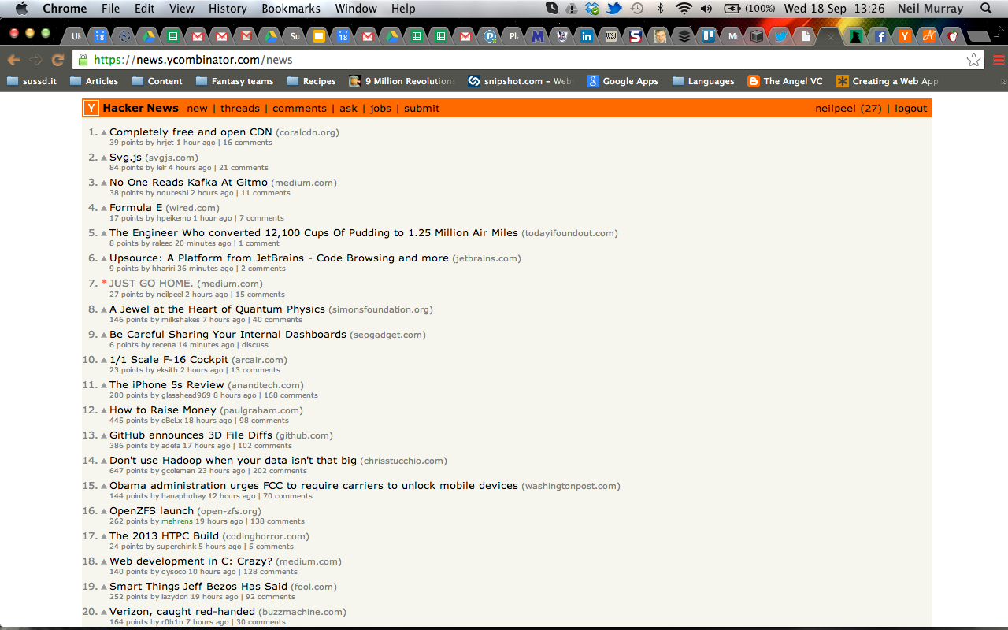Focus the address bar showing news.ycombinator.com
This screenshot has height=630, width=1008.
pyautogui.click(x=528, y=60)
